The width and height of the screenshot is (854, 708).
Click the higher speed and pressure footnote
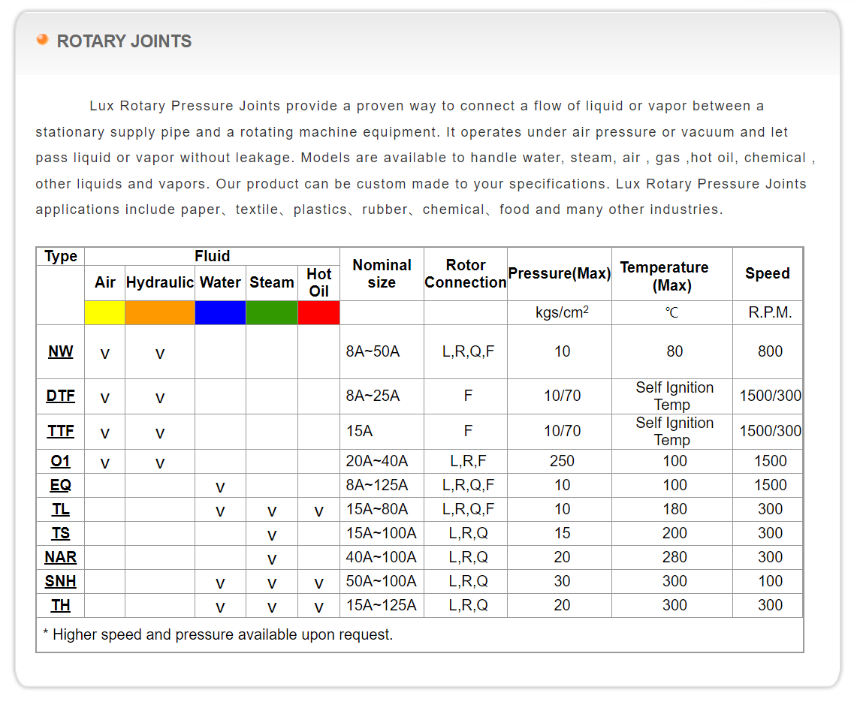218,634
